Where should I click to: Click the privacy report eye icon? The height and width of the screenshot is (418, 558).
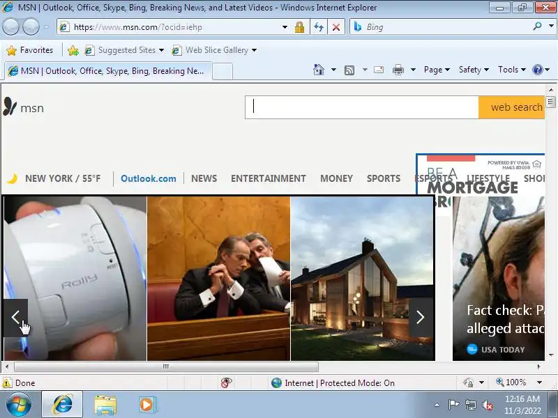click(x=226, y=382)
